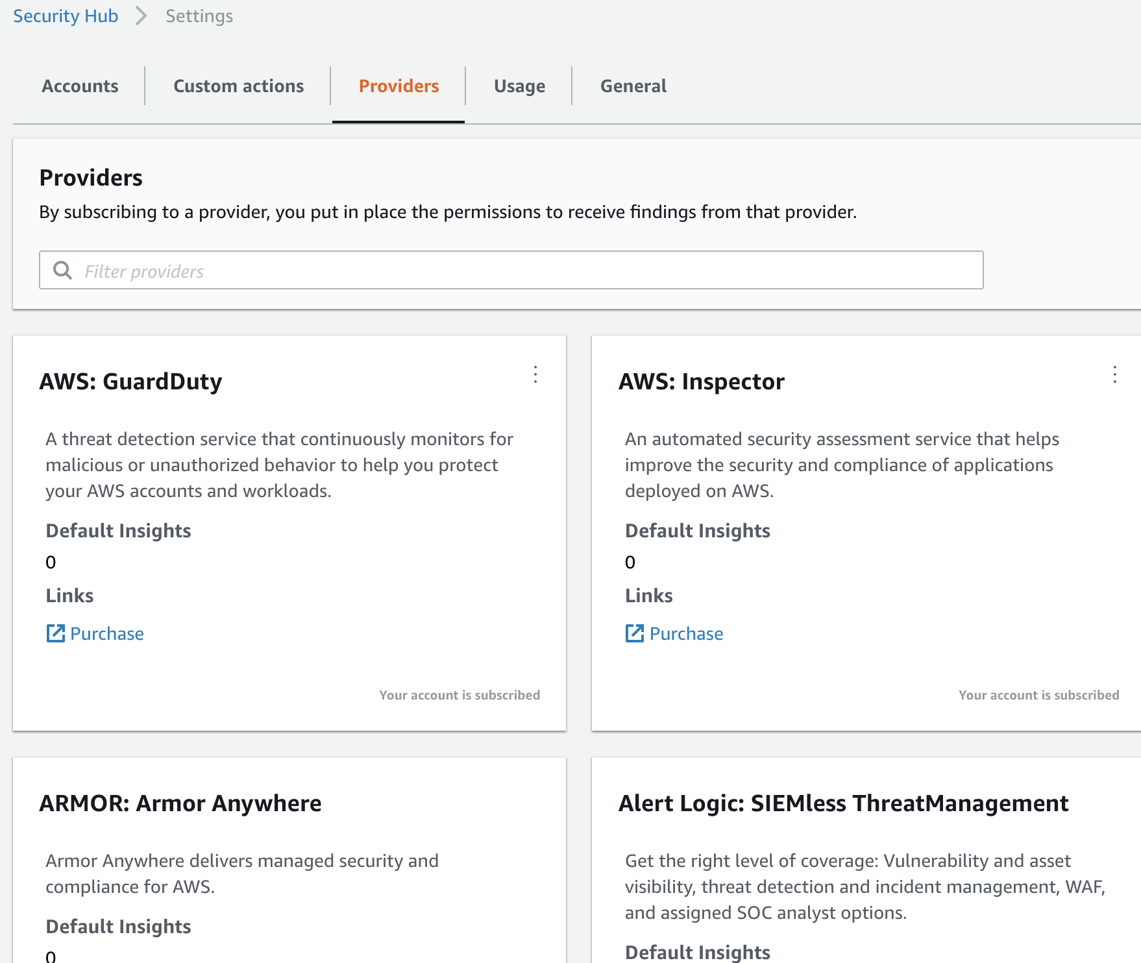Open the Custom actions tab
This screenshot has height=963, width=1141.
tap(238, 86)
